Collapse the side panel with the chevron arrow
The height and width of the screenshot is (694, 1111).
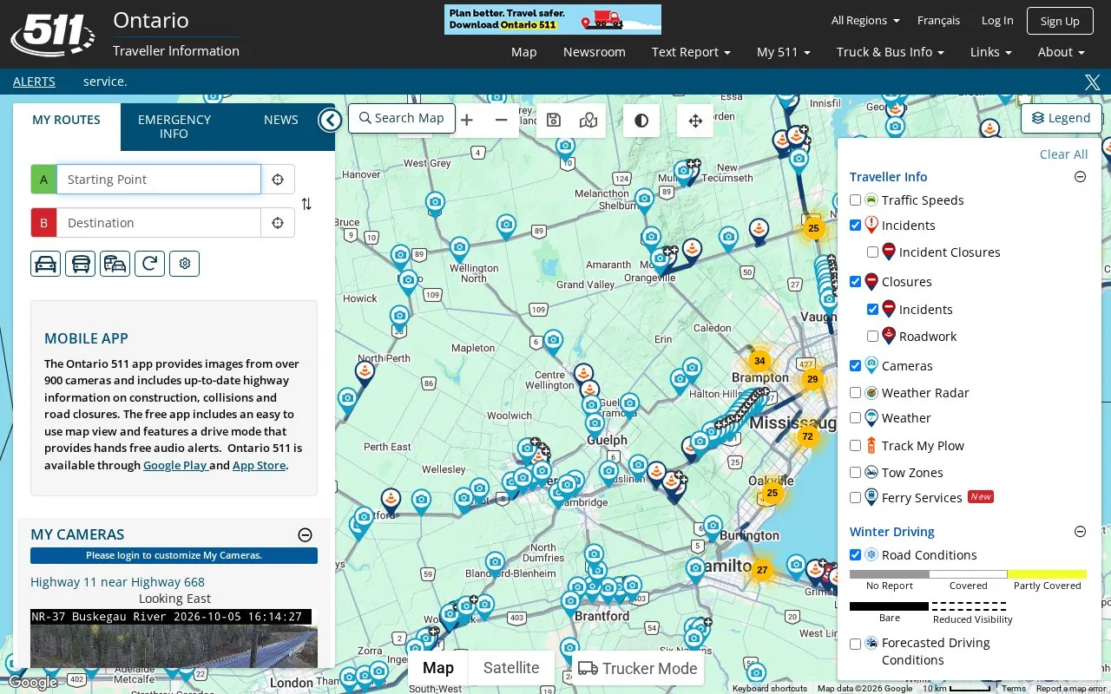click(330, 120)
